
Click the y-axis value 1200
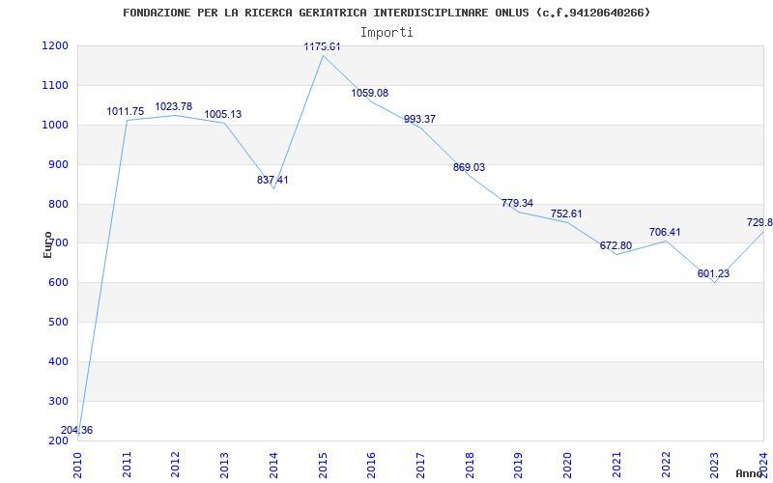point(53,45)
